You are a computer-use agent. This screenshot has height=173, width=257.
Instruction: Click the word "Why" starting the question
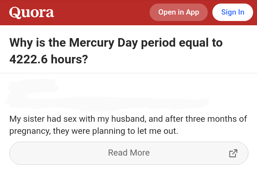click(x=21, y=43)
